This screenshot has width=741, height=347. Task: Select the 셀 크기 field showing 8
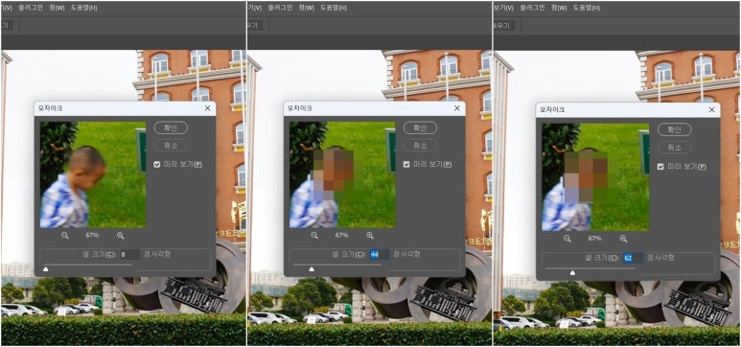click(130, 254)
